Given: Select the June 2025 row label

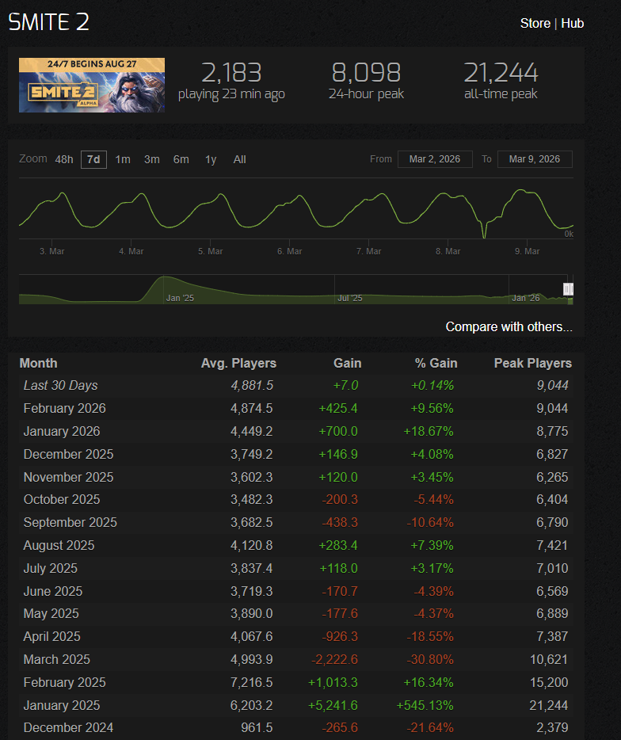Looking at the screenshot, I should 53,591.
